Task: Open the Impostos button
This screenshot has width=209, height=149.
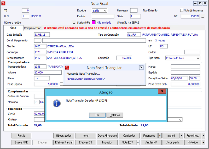Action: coord(107,142)
